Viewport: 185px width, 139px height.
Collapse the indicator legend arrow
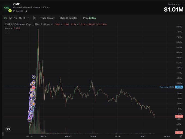click(x=7, y=32)
